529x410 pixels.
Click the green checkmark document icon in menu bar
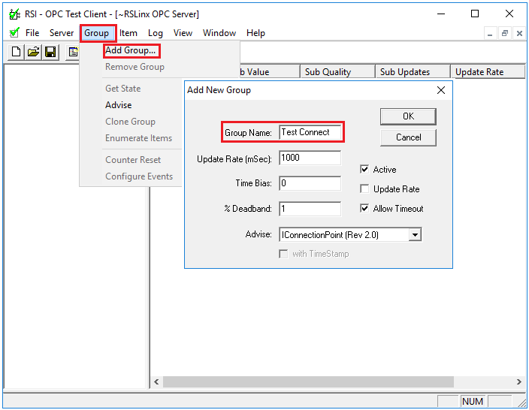pyautogui.click(x=14, y=33)
